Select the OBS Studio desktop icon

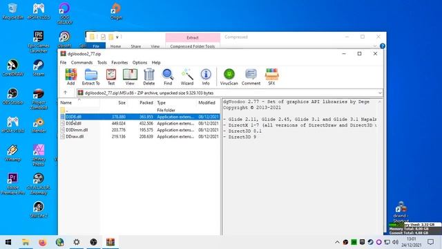click(12, 96)
